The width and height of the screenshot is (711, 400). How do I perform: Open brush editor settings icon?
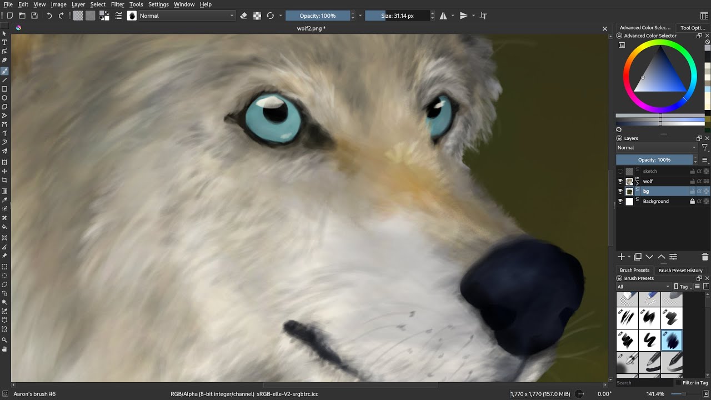119,16
